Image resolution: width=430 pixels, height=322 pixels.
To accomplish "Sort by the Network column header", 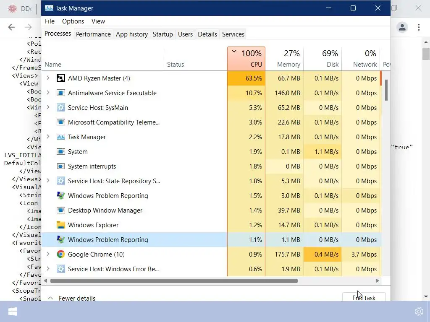I will pos(361,59).
